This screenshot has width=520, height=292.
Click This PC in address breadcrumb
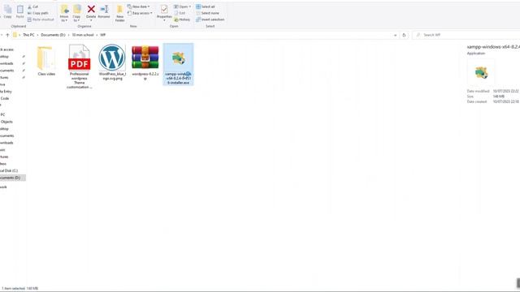(x=28, y=35)
